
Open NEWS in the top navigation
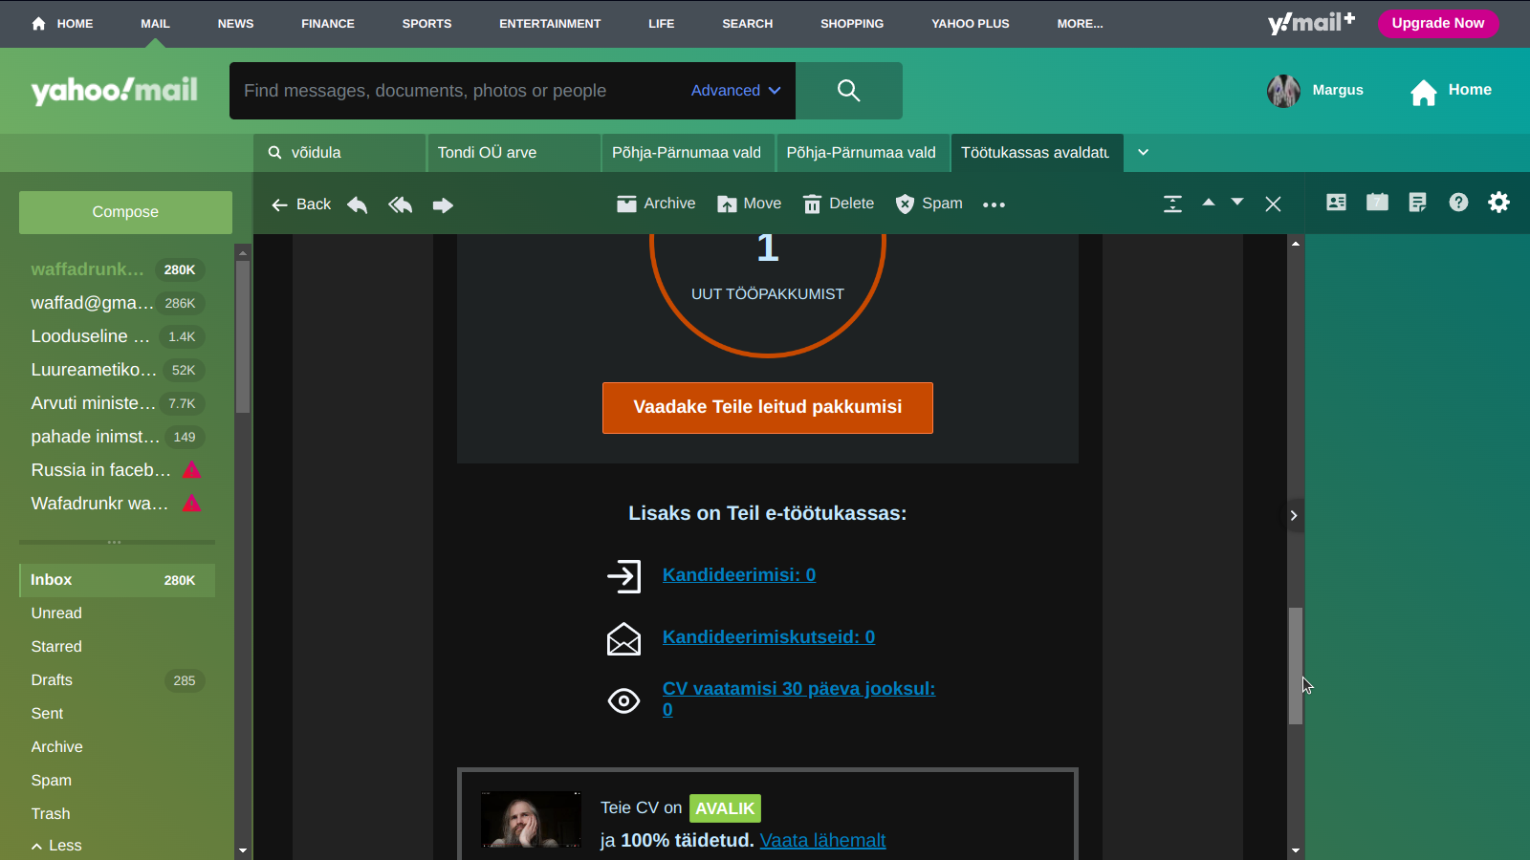tap(235, 24)
